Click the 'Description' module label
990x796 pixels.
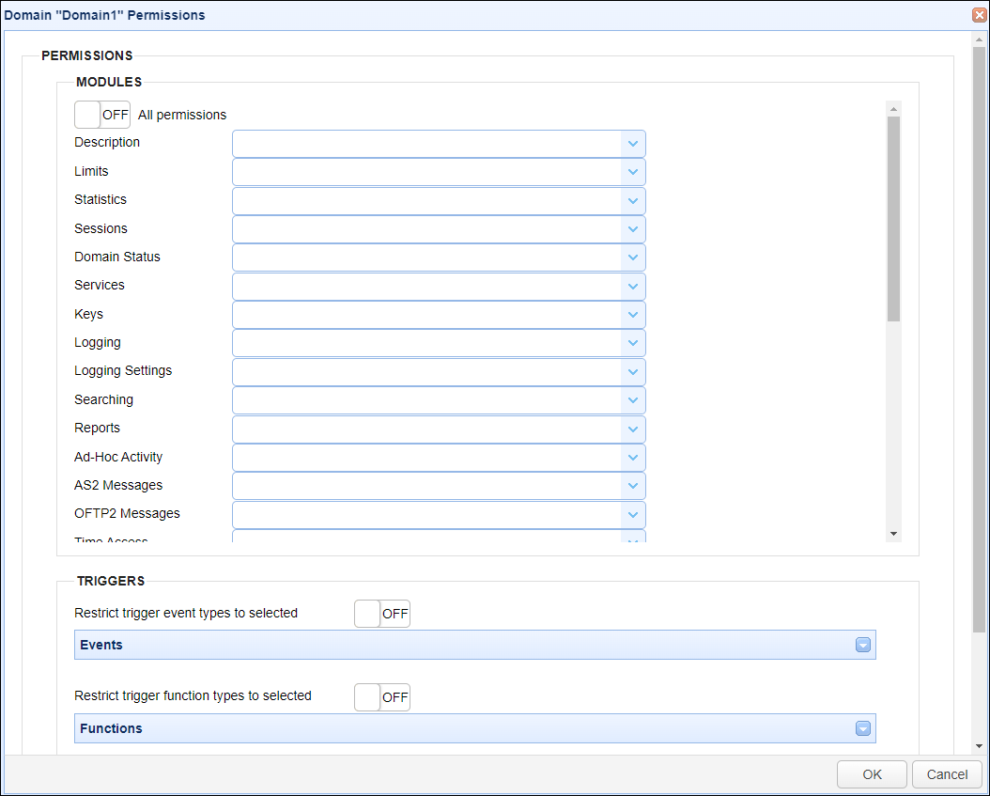(107, 142)
